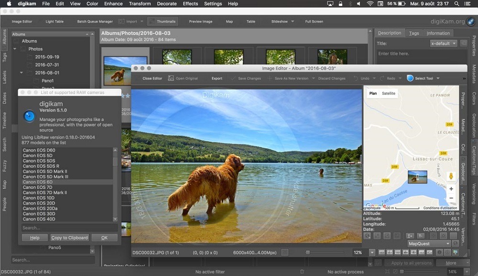Switch to the Tags tab
The width and height of the screenshot is (478, 276).
pyautogui.click(x=414, y=33)
